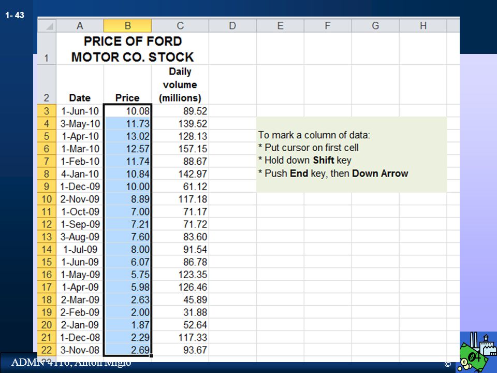The width and height of the screenshot is (497, 373).
Task: Select column H header
Action: (423, 25)
